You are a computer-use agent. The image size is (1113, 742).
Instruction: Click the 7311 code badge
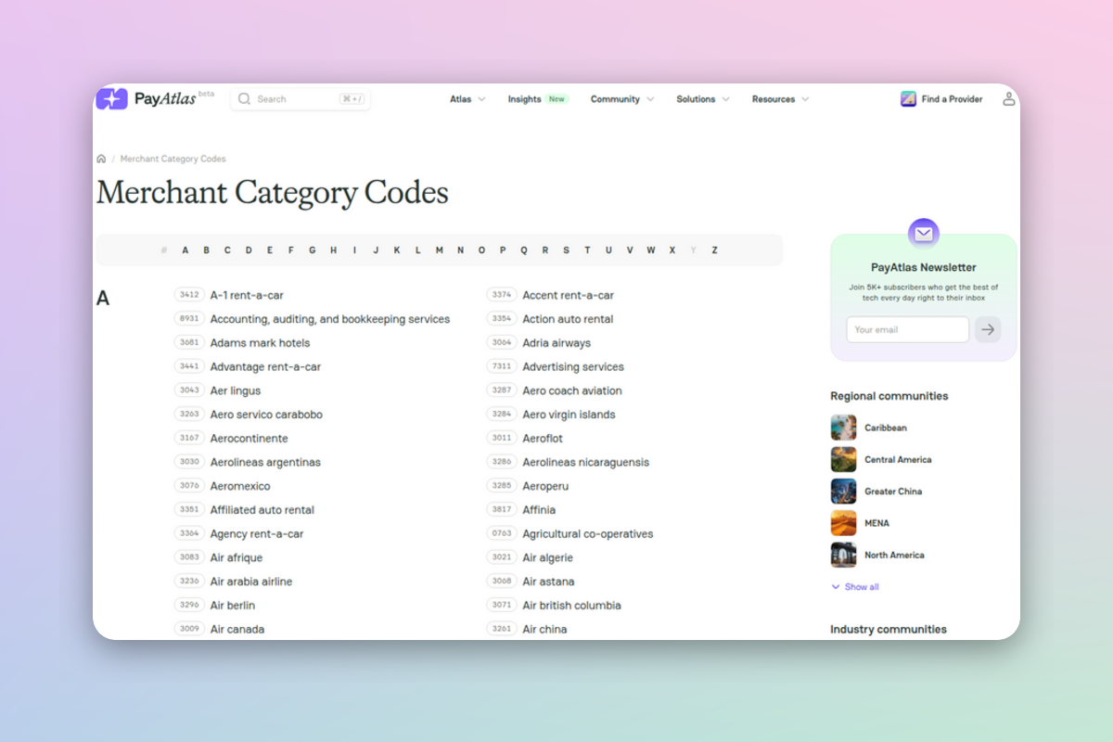[502, 367]
